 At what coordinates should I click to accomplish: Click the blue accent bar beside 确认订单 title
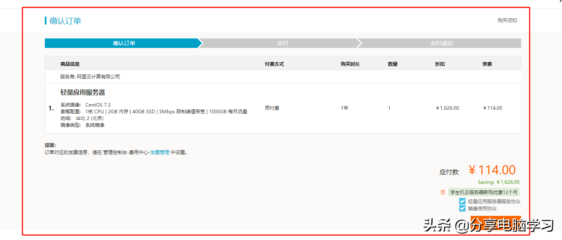pos(45,20)
